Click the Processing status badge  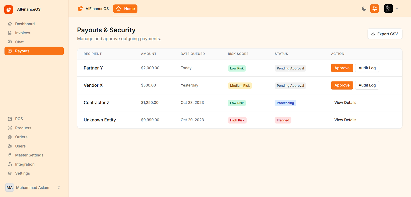285,103
